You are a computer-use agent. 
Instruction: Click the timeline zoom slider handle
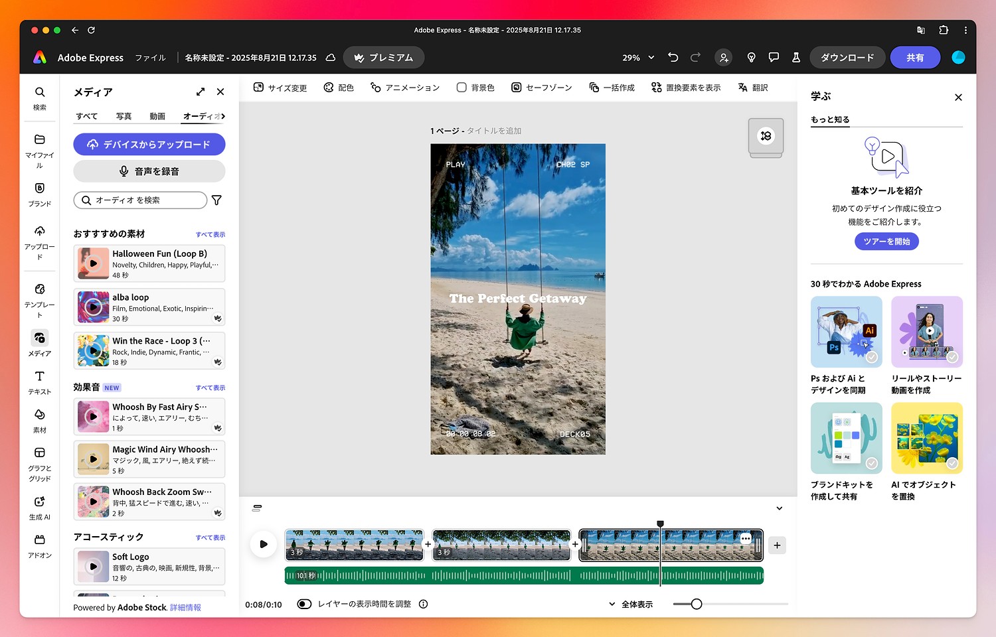(x=697, y=604)
